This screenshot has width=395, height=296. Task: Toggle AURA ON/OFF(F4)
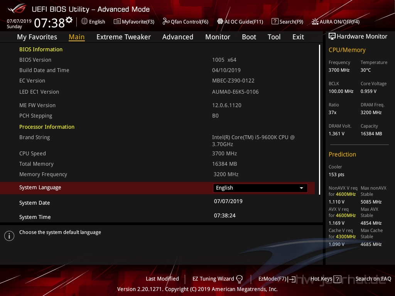pyautogui.click(x=336, y=22)
